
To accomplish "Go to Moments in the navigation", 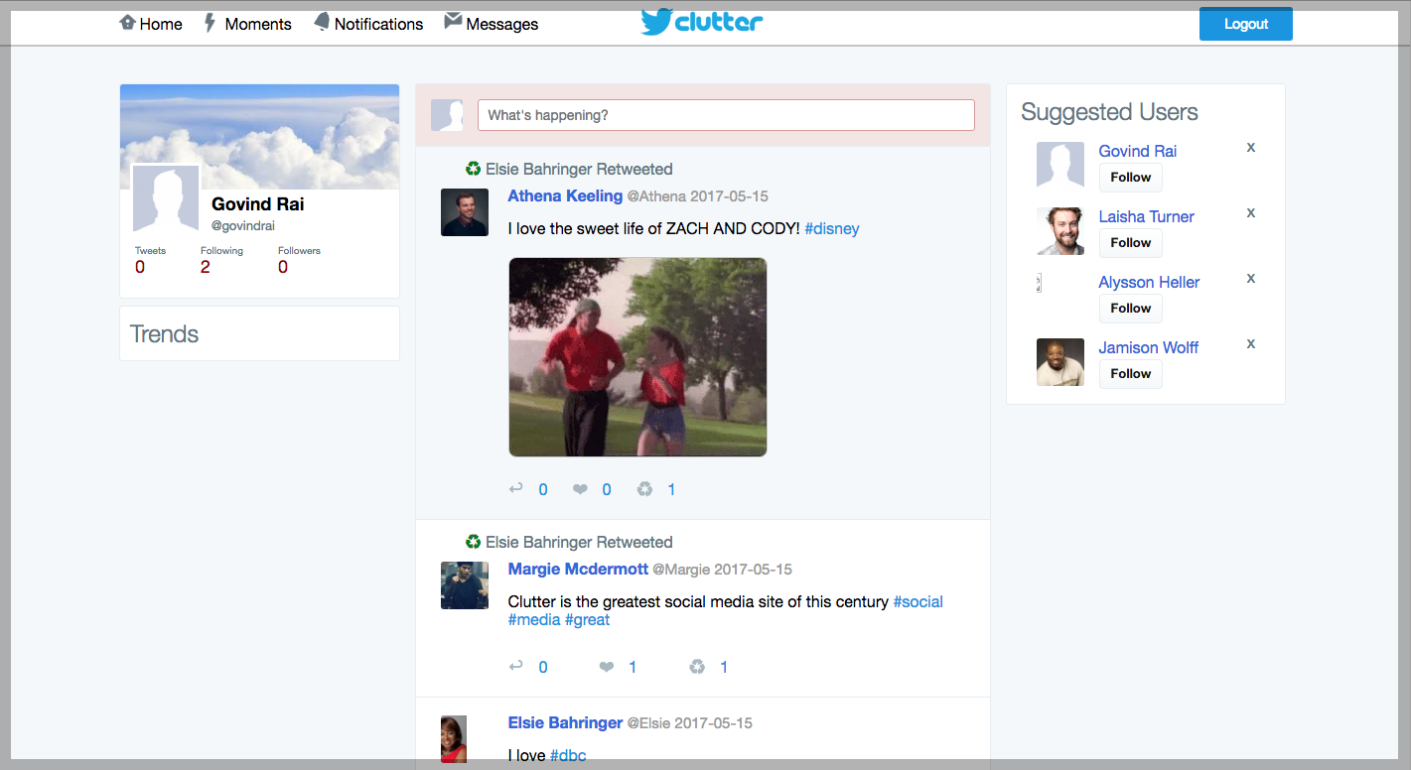I will [258, 24].
